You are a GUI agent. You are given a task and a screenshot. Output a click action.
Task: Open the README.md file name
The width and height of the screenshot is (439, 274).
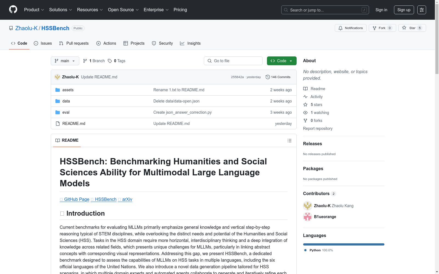coord(74,124)
